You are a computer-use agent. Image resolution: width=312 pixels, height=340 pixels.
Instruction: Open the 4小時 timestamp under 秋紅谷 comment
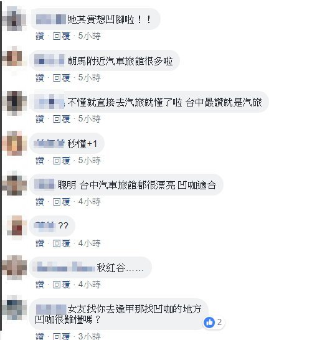(89, 285)
